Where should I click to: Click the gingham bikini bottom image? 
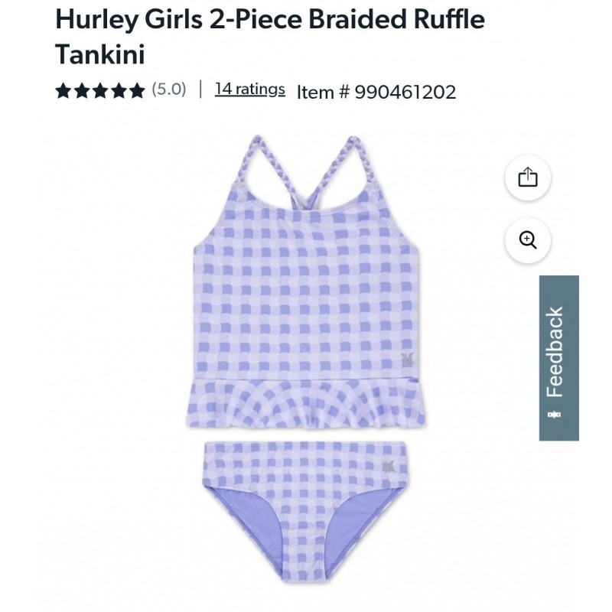tap(305, 511)
